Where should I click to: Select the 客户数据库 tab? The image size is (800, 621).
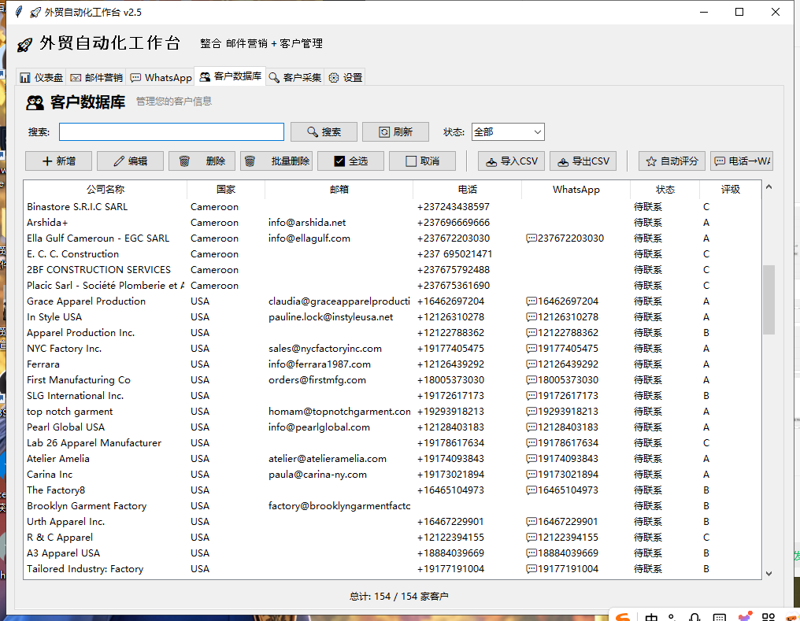[230, 76]
